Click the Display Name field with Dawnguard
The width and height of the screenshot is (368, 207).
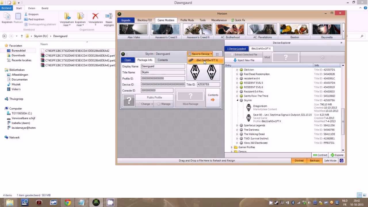(163, 66)
